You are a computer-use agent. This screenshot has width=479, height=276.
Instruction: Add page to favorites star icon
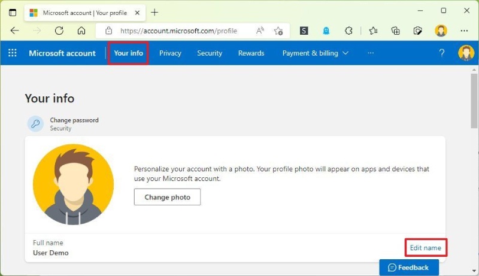278,31
